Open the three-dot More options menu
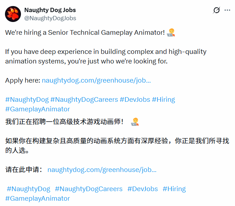235x206 pixels. click(228, 10)
